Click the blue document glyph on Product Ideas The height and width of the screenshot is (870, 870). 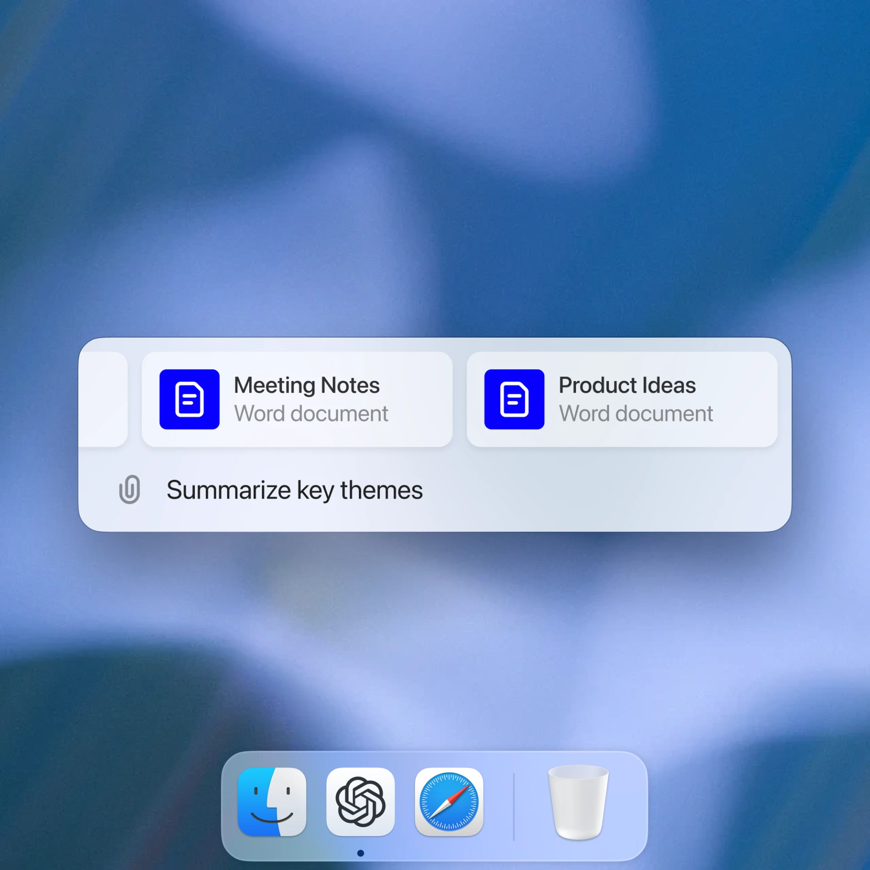click(x=514, y=399)
